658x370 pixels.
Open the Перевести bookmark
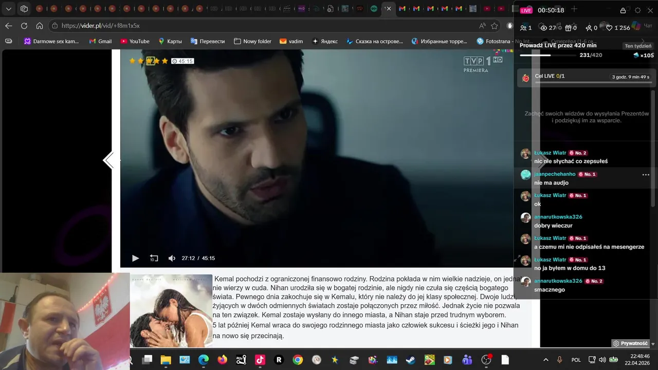click(x=208, y=41)
